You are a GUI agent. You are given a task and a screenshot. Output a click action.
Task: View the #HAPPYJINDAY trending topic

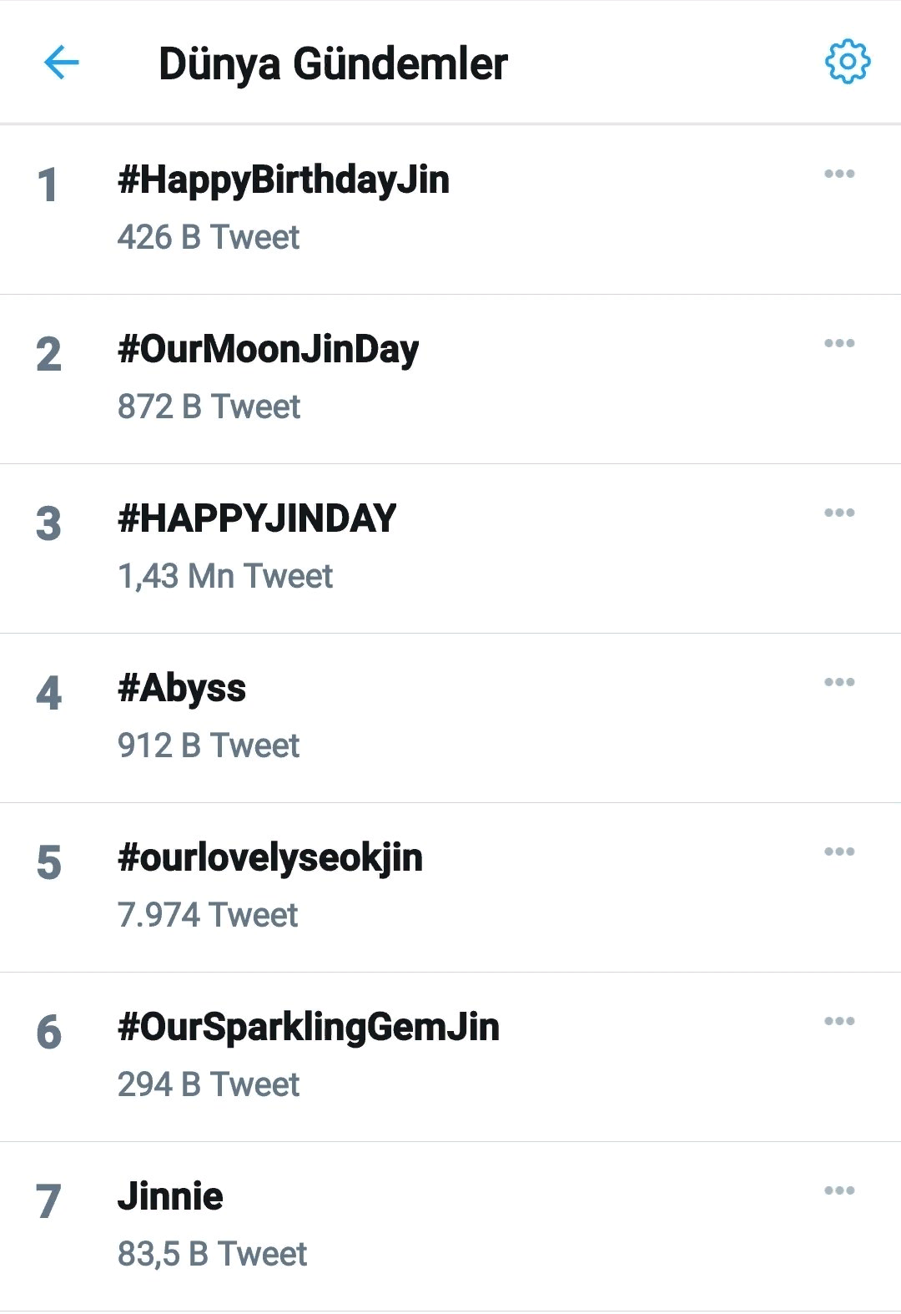click(x=257, y=518)
